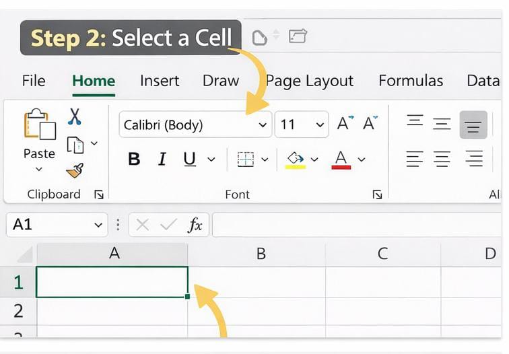Toggle Underline formatting
The height and width of the screenshot is (354, 509).
(190, 160)
